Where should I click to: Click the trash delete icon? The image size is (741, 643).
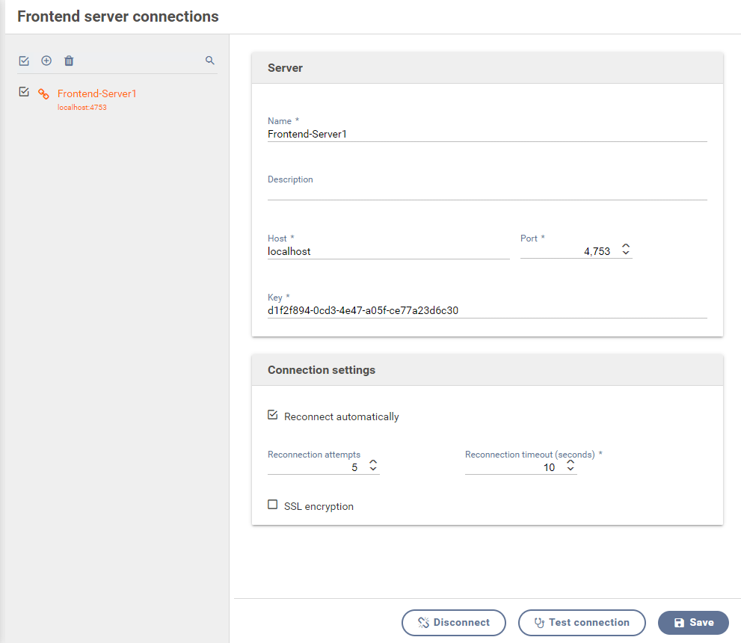[x=69, y=61]
